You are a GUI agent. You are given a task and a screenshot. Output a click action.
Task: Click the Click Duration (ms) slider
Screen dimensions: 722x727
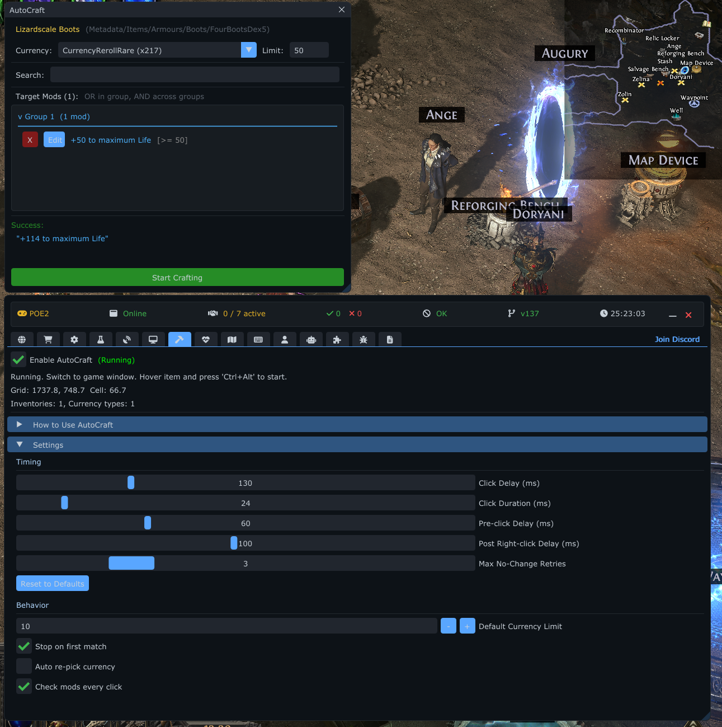tap(246, 503)
